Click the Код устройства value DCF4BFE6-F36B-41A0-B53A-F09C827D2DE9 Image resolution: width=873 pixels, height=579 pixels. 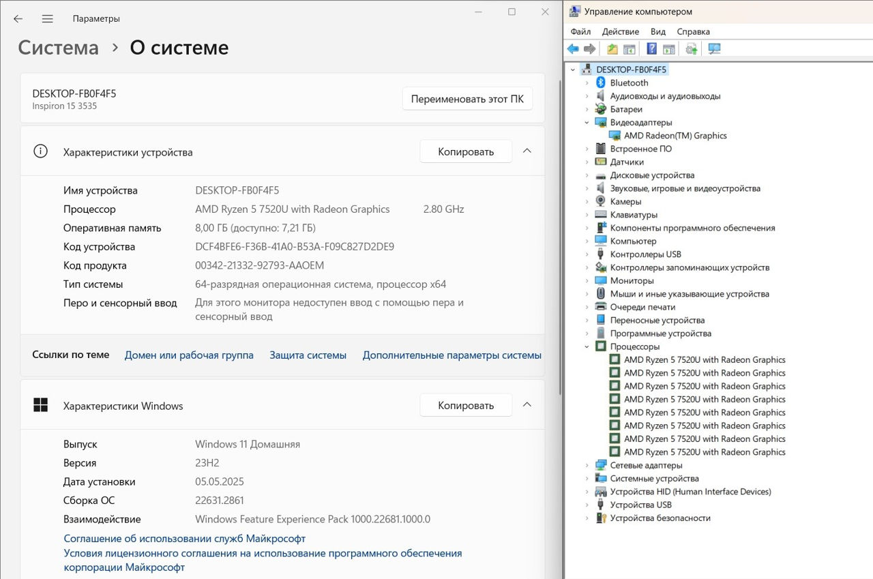[295, 247]
